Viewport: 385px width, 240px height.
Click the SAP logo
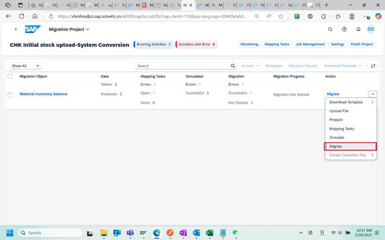coord(33,29)
